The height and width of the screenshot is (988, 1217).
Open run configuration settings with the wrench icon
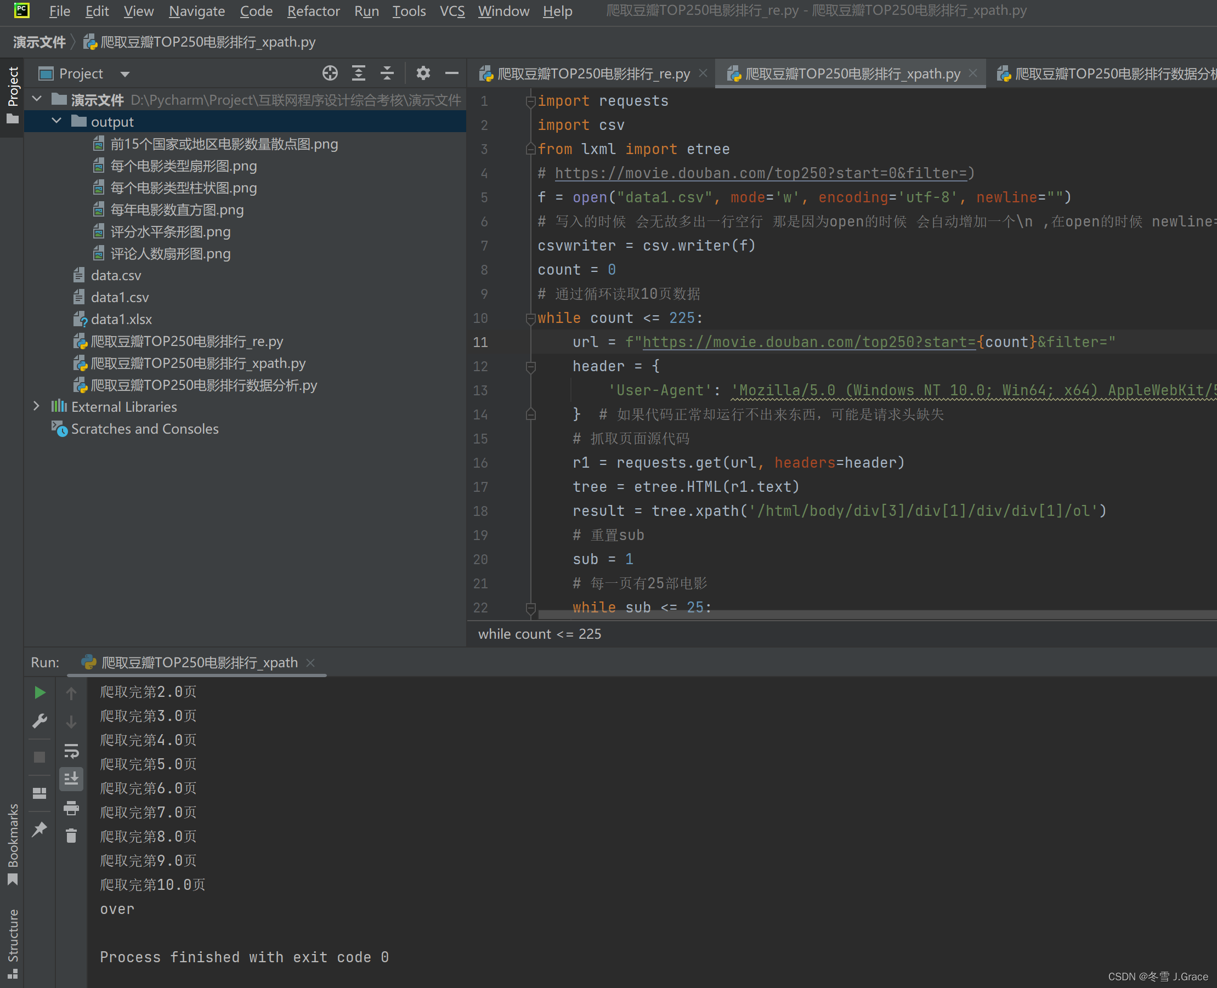pyautogui.click(x=40, y=720)
